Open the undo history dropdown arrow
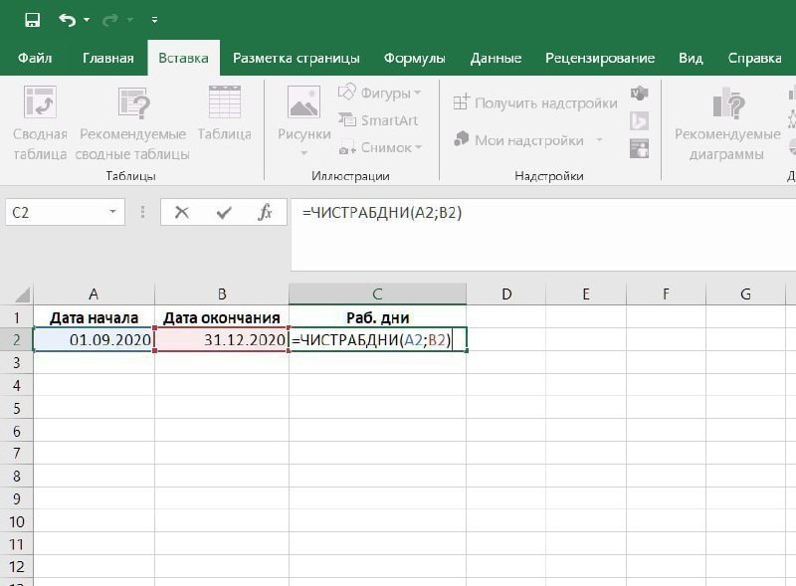The height and width of the screenshot is (586, 796). point(87,20)
